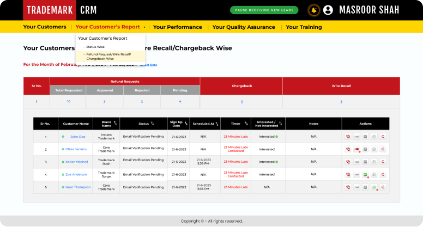This screenshot has width=423, height=227.
Task: Expand Your Customer's Report dropdown arrow
Action: click(x=144, y=27)
